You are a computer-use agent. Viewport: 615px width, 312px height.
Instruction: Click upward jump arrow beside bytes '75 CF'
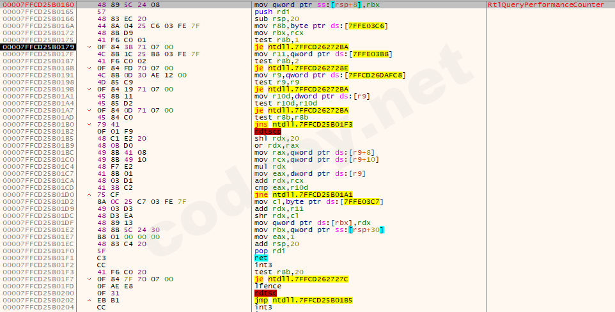pos(90,196)
